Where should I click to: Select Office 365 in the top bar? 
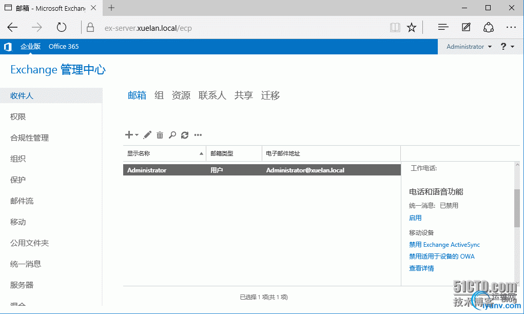coord(64,46)
